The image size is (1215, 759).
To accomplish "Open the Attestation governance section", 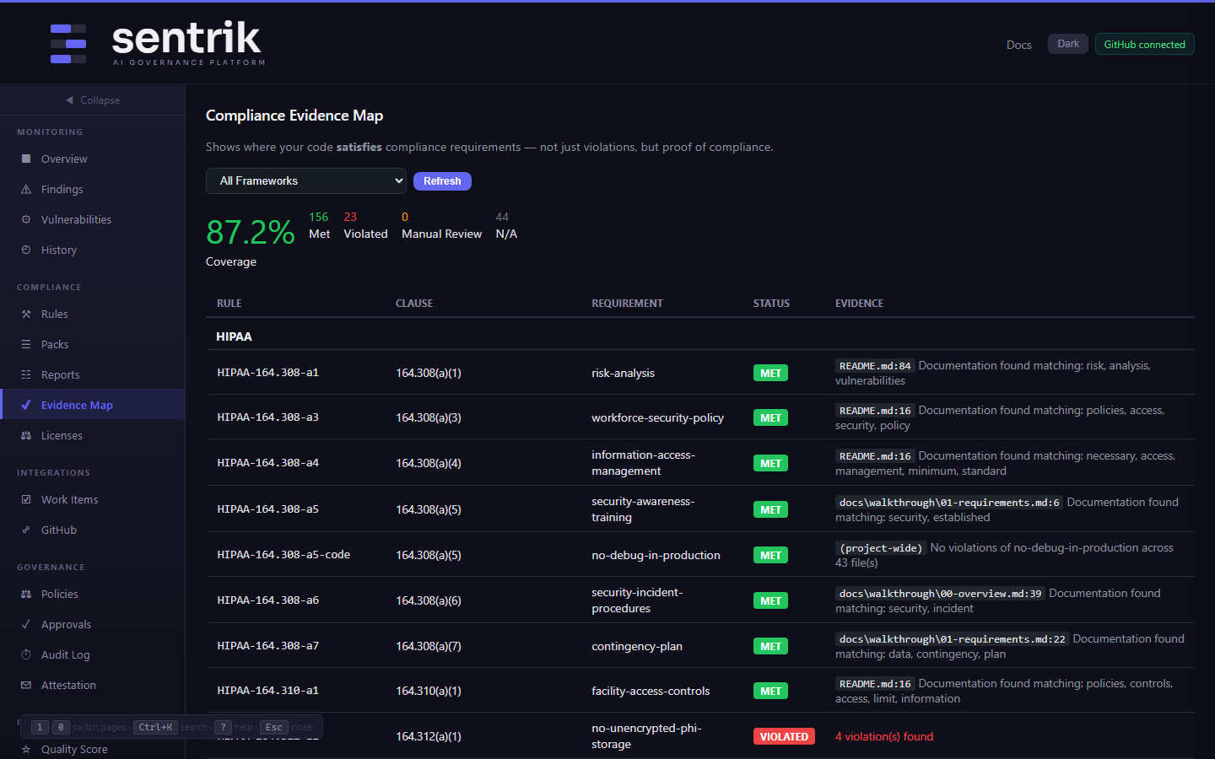I will (x=67, y=685).
